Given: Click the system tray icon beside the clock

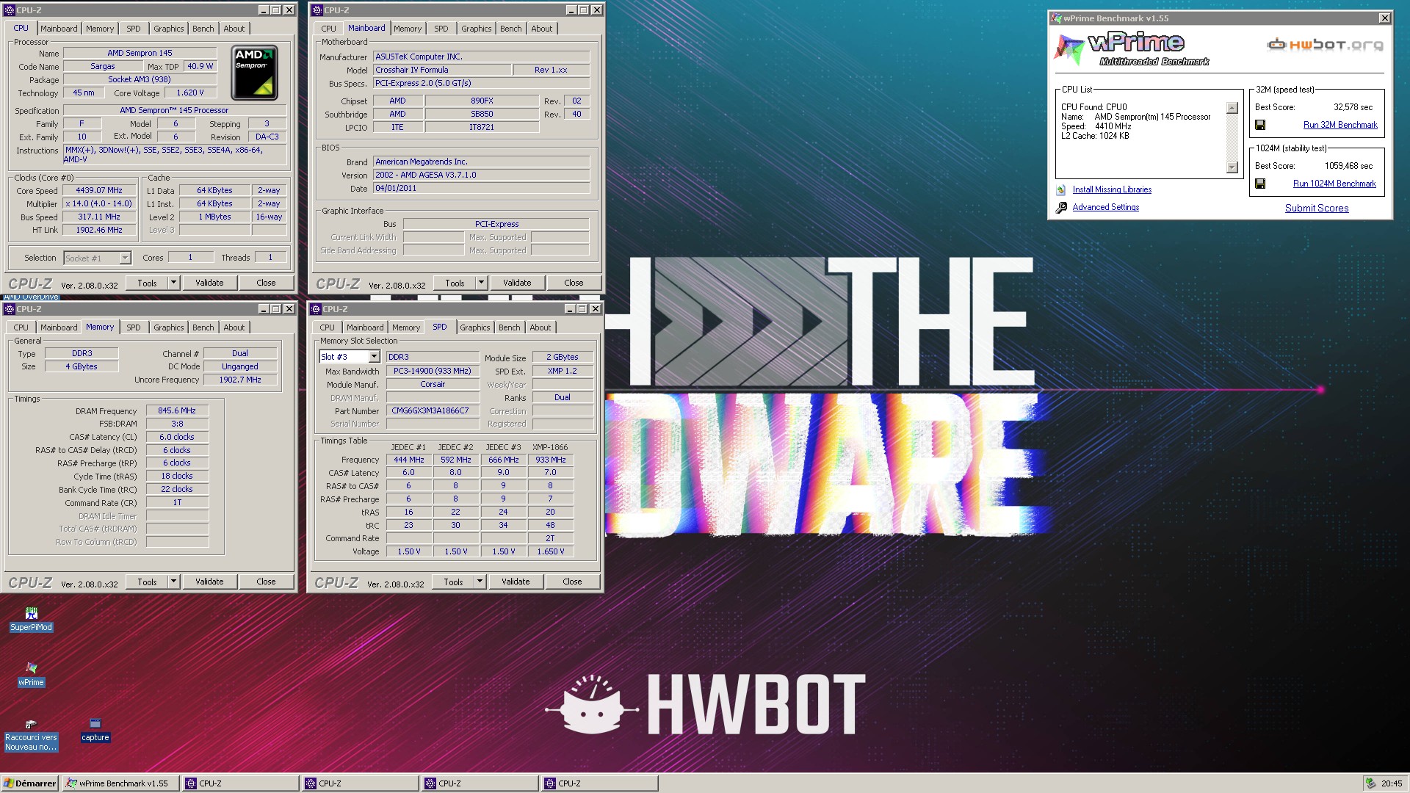Looking at the screenshot, I should (1370, 783).
